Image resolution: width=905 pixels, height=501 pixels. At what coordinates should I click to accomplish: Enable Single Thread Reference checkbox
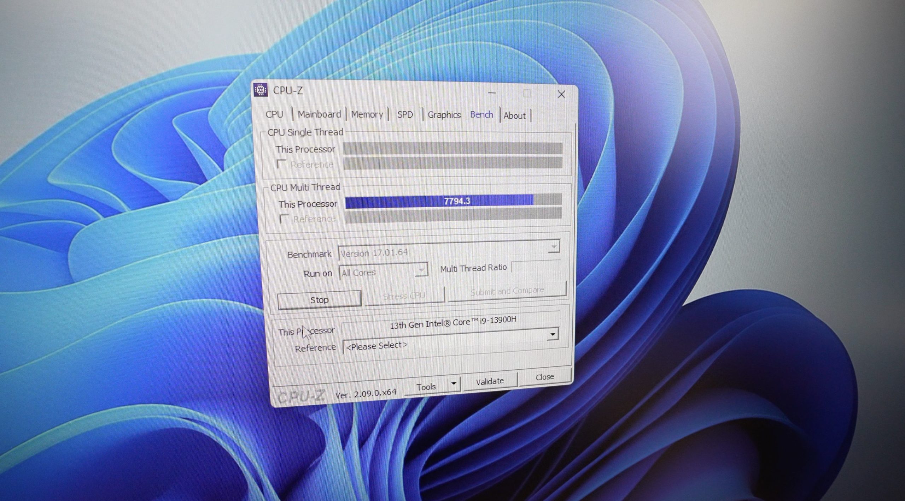click(x=281, y=164)
